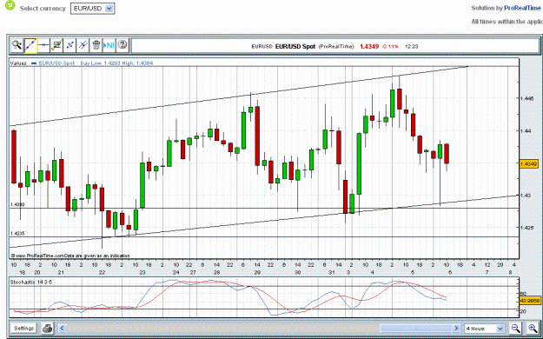Click the 1.425 price axis label
543x339 pixels.
(526, 228)
